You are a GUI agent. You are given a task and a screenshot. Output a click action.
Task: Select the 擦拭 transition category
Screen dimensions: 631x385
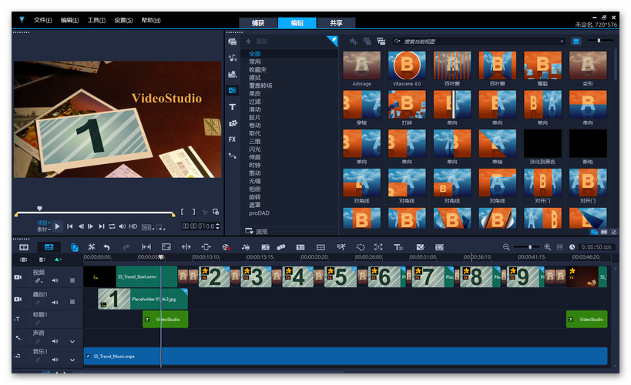tap(255, 77)
